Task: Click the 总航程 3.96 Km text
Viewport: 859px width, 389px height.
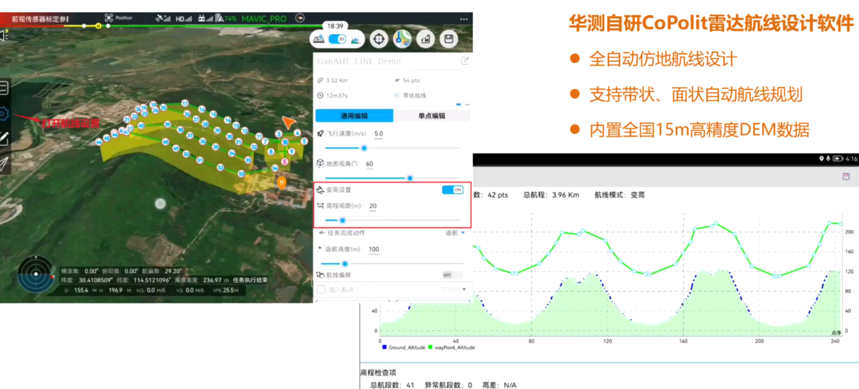Action: click(x=551, y=195)
